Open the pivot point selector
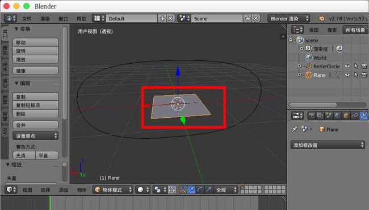 160,190
